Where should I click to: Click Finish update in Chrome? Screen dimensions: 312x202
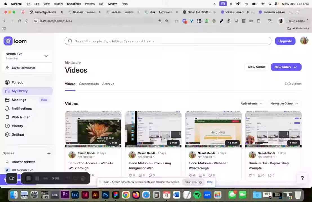(x=296, y=21)
